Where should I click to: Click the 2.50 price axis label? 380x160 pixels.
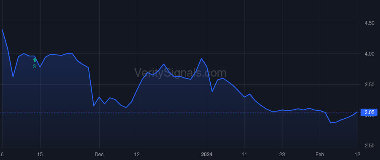point(369,146)
